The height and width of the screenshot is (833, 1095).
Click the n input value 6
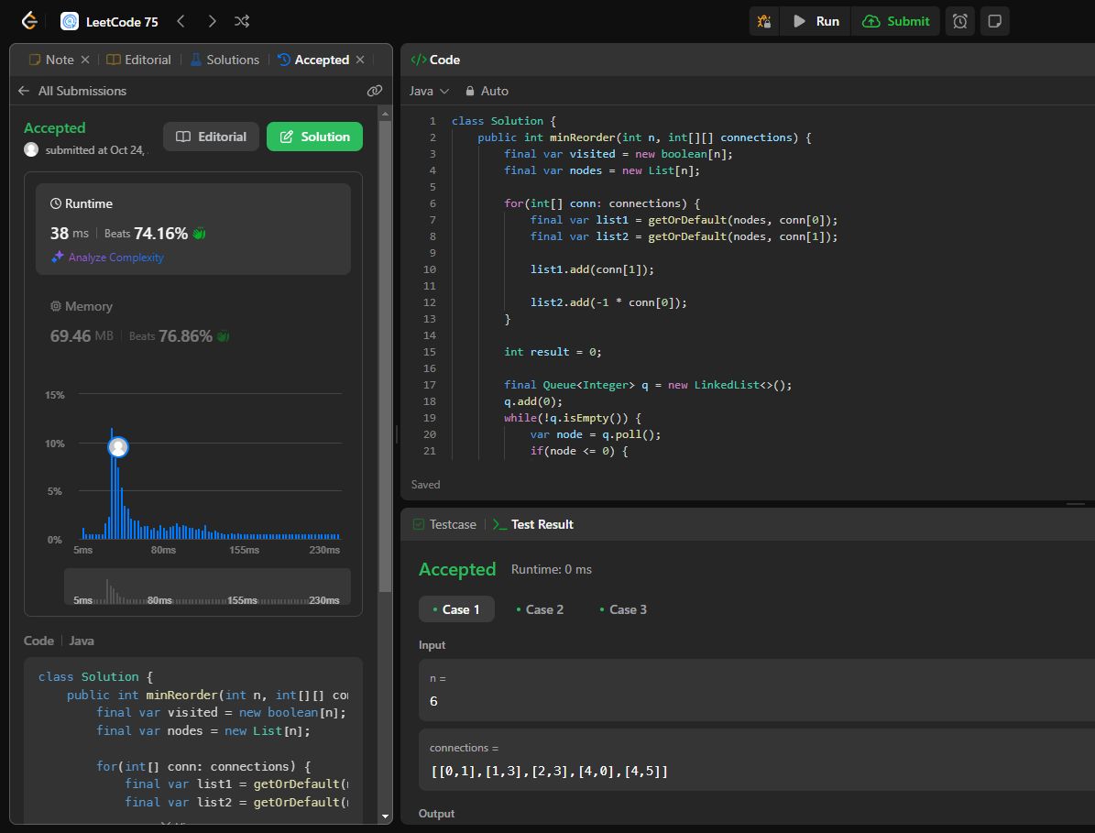click(433, 701)
